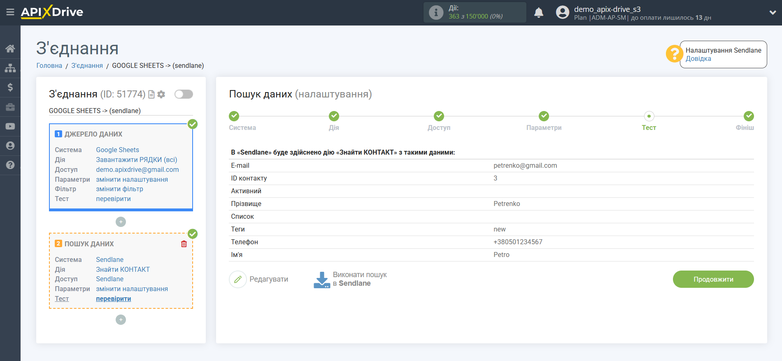
Task: Click the Завантажити РЯДКИ (всі) link
Action: point(137,160)
